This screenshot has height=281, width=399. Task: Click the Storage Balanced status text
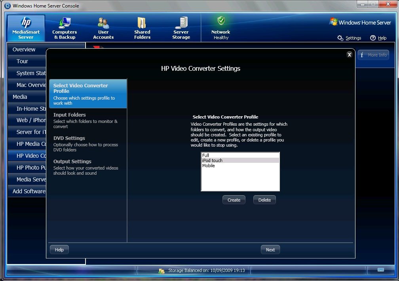[206, 270]
